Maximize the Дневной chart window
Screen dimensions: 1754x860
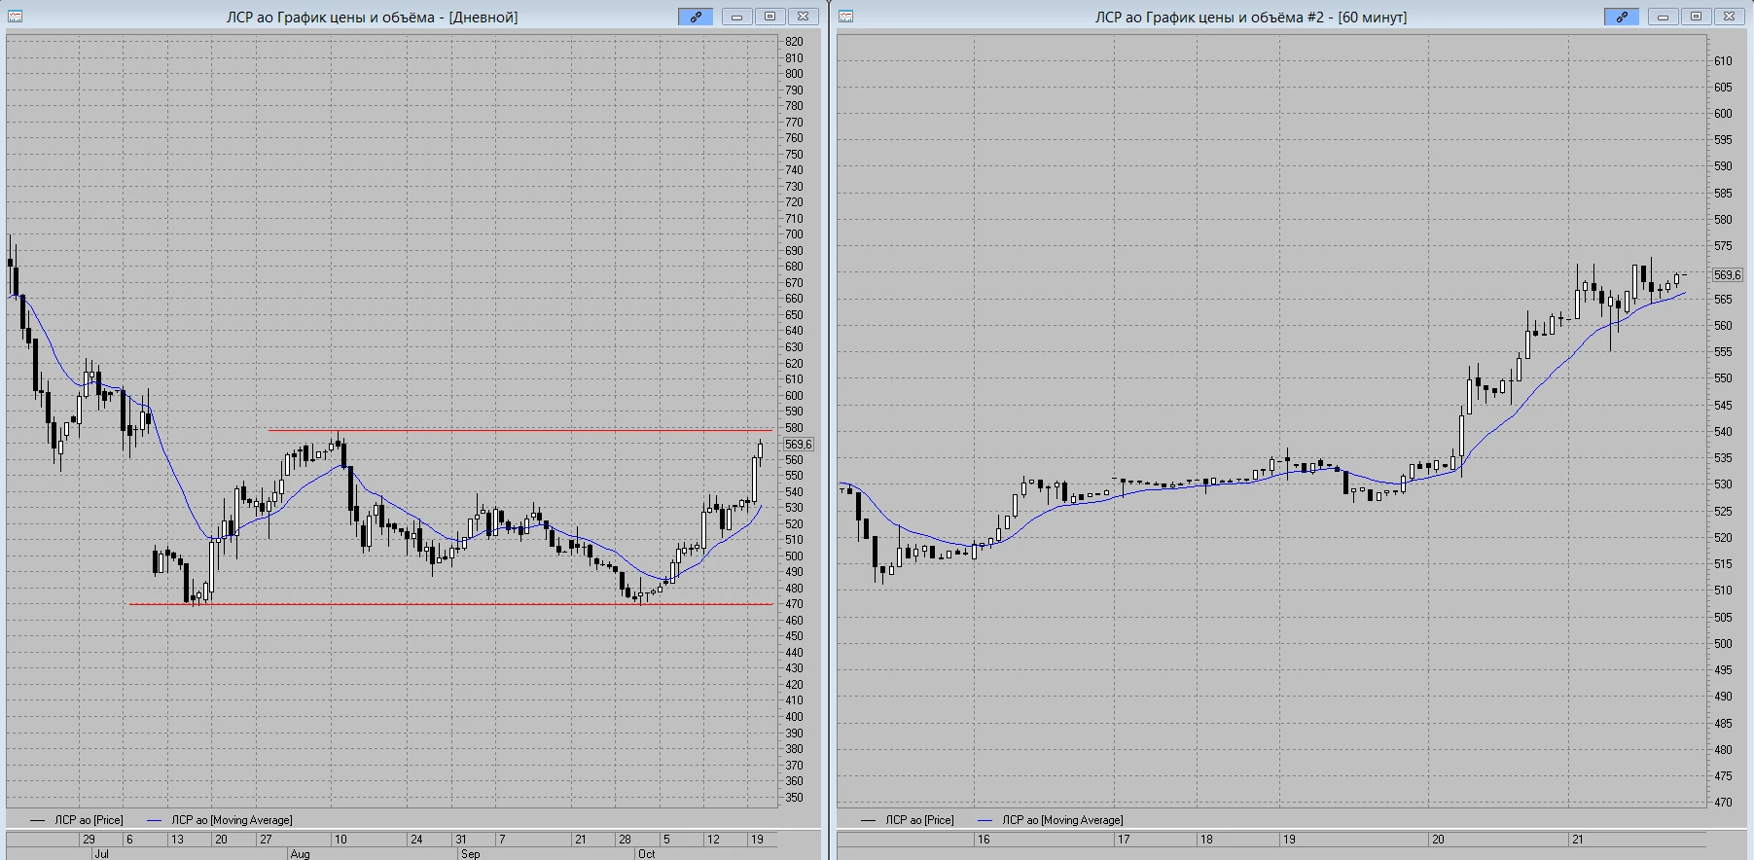(770, 17)
